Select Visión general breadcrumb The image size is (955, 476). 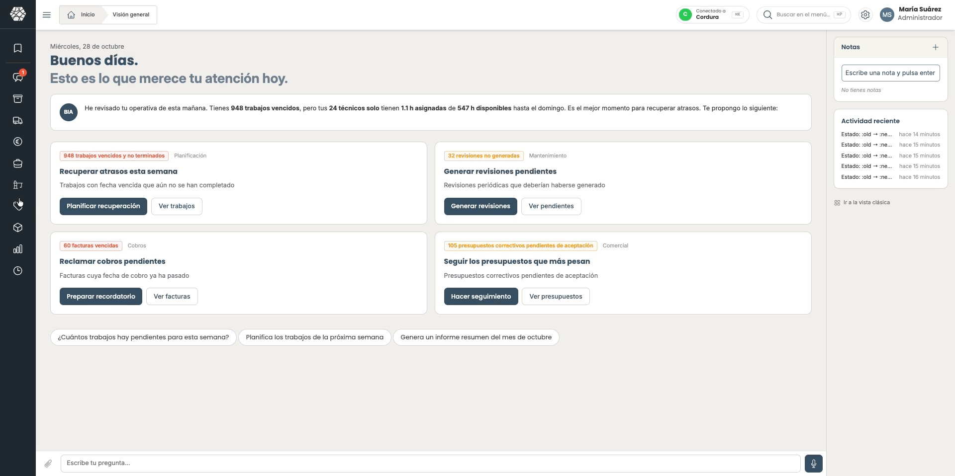tap(131, 15)
